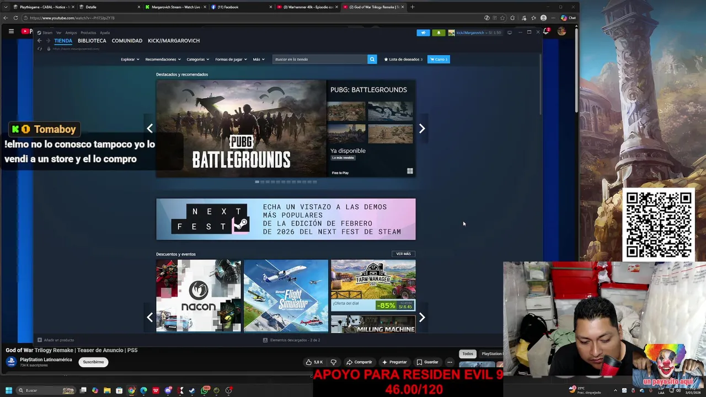Show previous discounts and events slide
The width and height of the screenshot is (706, 397).
coord(149,317)
